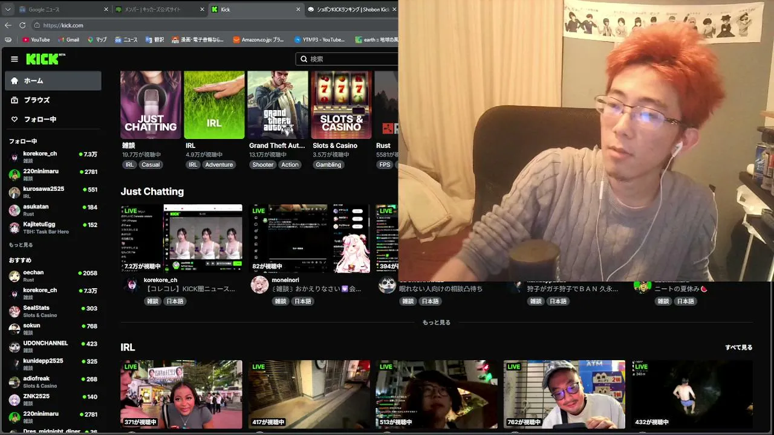Go to ホーム in the sidebar
Viewport: 774px width, 435px height.
[x=53, y=81]
